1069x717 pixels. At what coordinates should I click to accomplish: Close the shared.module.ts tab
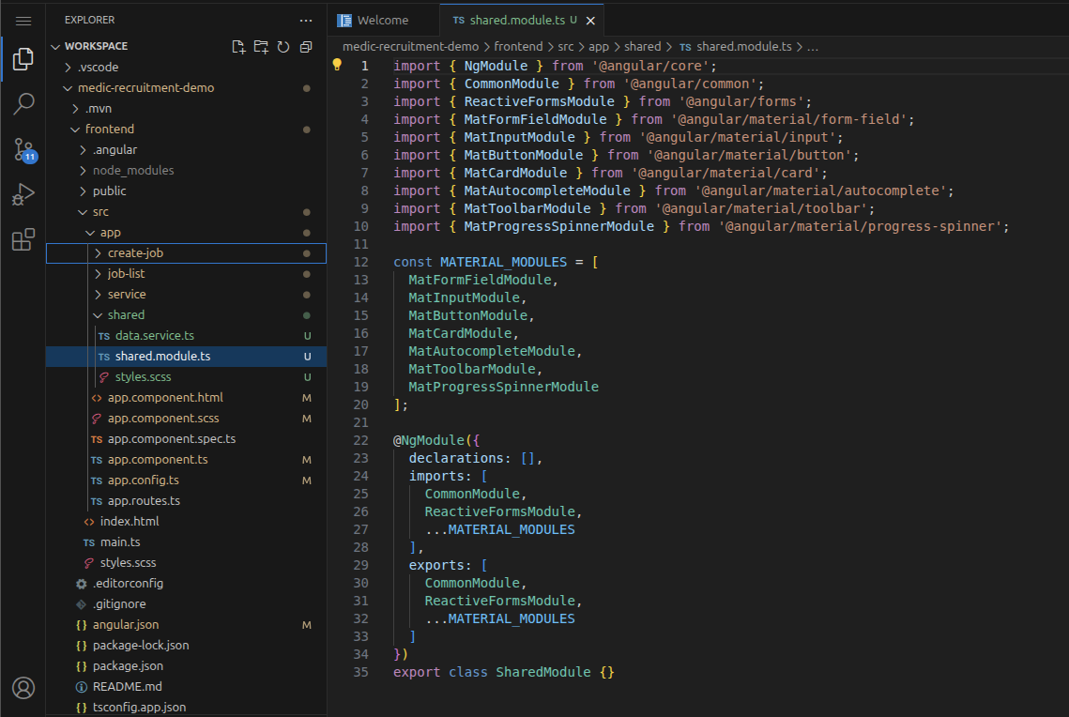[589, 18]
